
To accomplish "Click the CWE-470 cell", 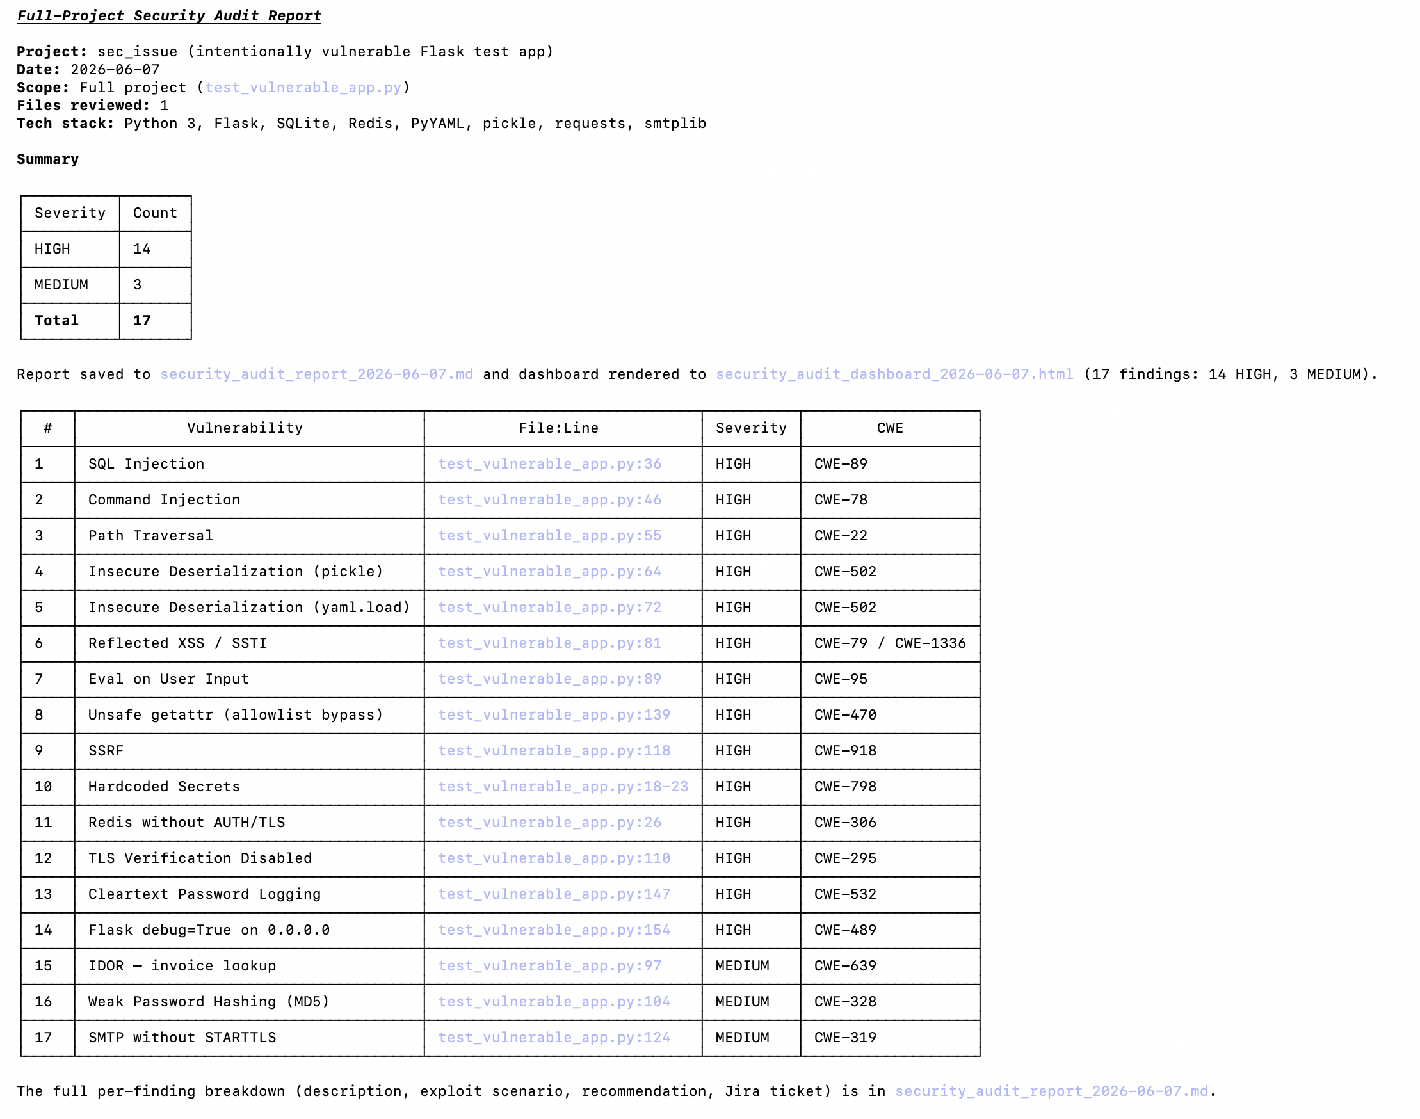I will pos(890,715).
